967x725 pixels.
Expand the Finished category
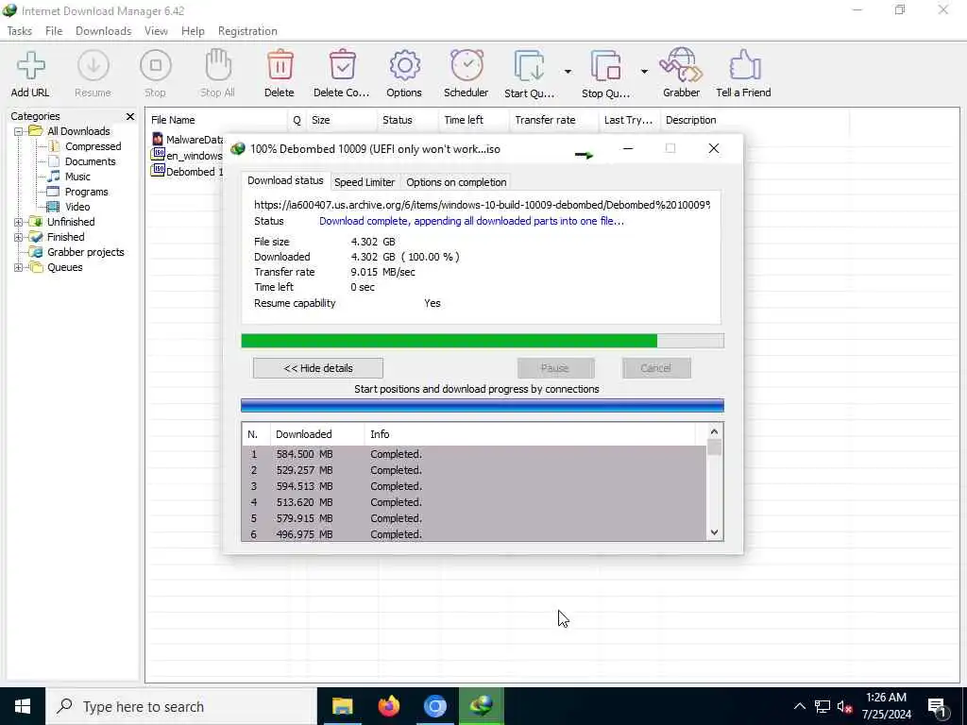coord(19,237)
